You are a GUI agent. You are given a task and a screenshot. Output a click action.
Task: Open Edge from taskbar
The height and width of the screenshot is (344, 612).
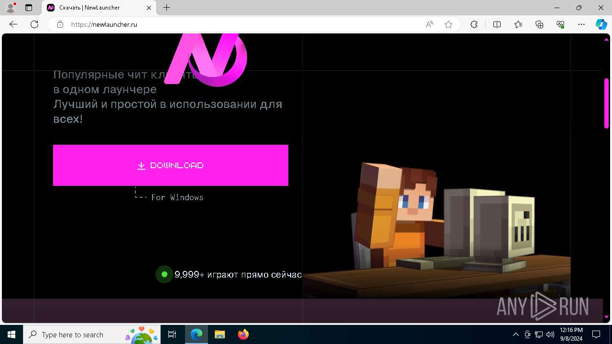tap(197, 334)
